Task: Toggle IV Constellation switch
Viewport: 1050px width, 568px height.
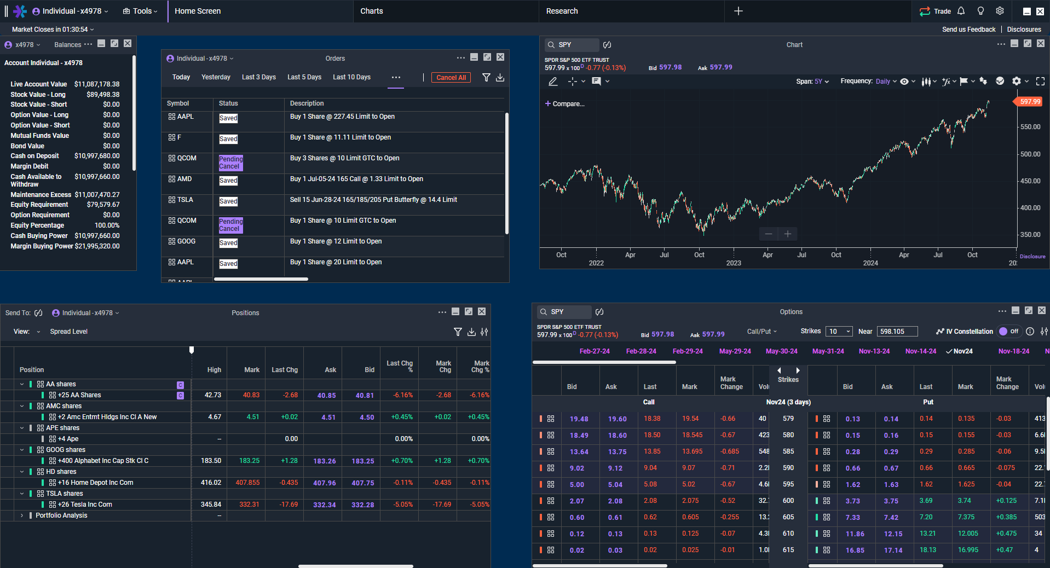Action: pos(1009,332)
